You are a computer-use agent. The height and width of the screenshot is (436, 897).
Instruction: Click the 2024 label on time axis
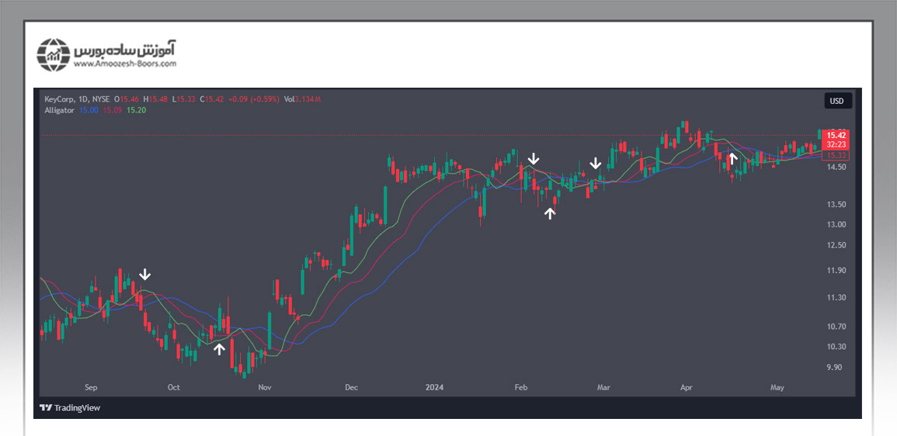(x=433, y=386)
